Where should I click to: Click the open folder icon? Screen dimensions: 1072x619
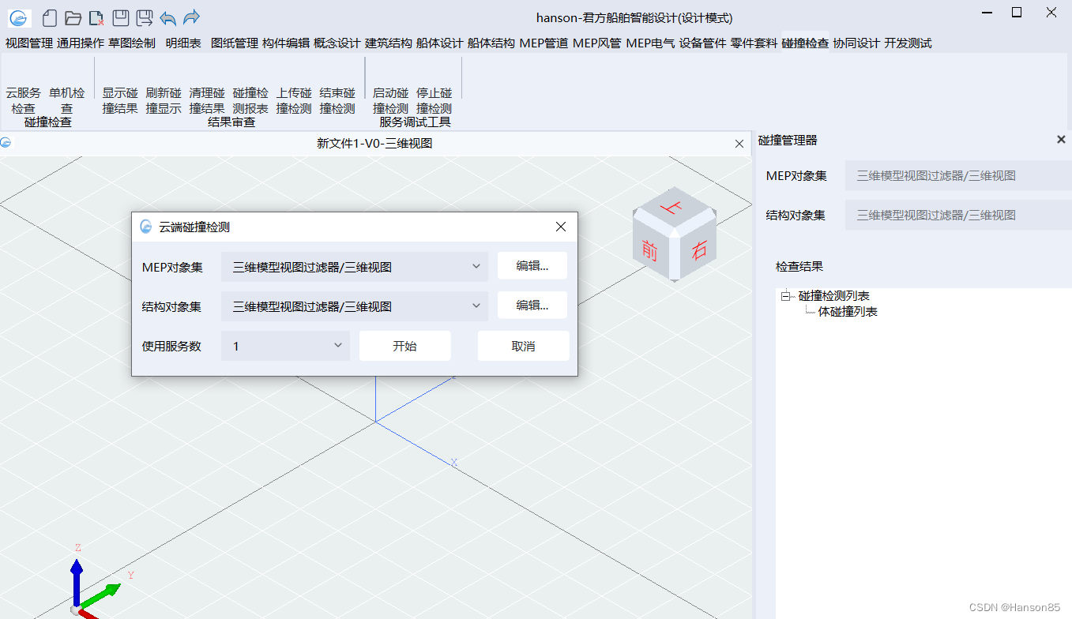(73, 17)
